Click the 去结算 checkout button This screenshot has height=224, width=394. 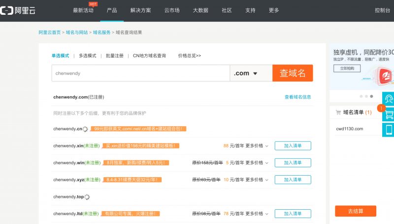click(356, 211)
